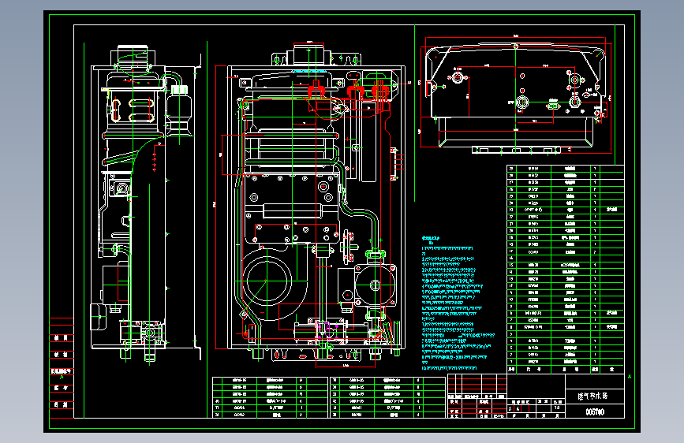Viewport: 684px width, 443px height.
Task: Click the left side-section view of the heater
Action: (x=146, y=203)
